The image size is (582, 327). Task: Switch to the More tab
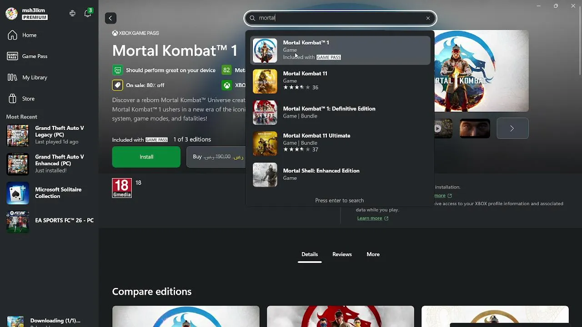[x=373, y=254]
